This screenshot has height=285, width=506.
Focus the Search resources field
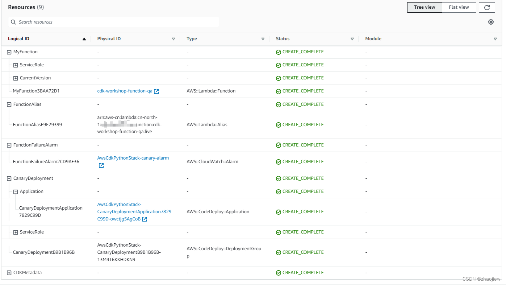coord(113,22)
